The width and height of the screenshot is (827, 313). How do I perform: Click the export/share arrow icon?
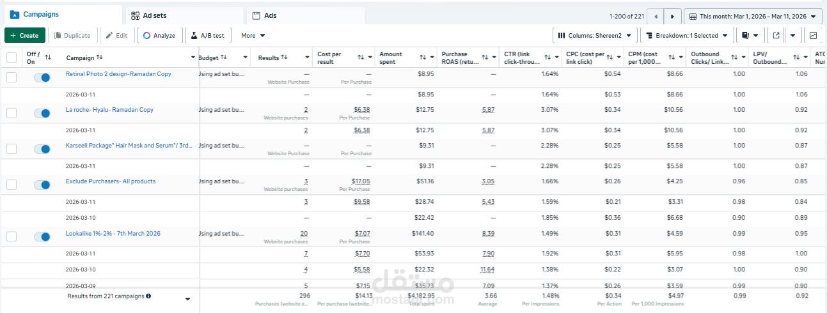tap(776, 36)
